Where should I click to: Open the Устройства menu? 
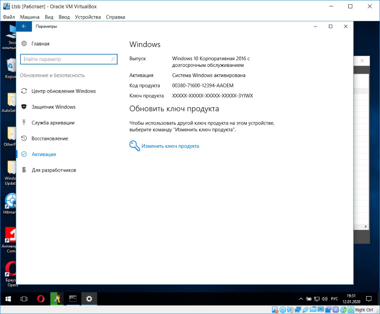(x=88, y=17)
